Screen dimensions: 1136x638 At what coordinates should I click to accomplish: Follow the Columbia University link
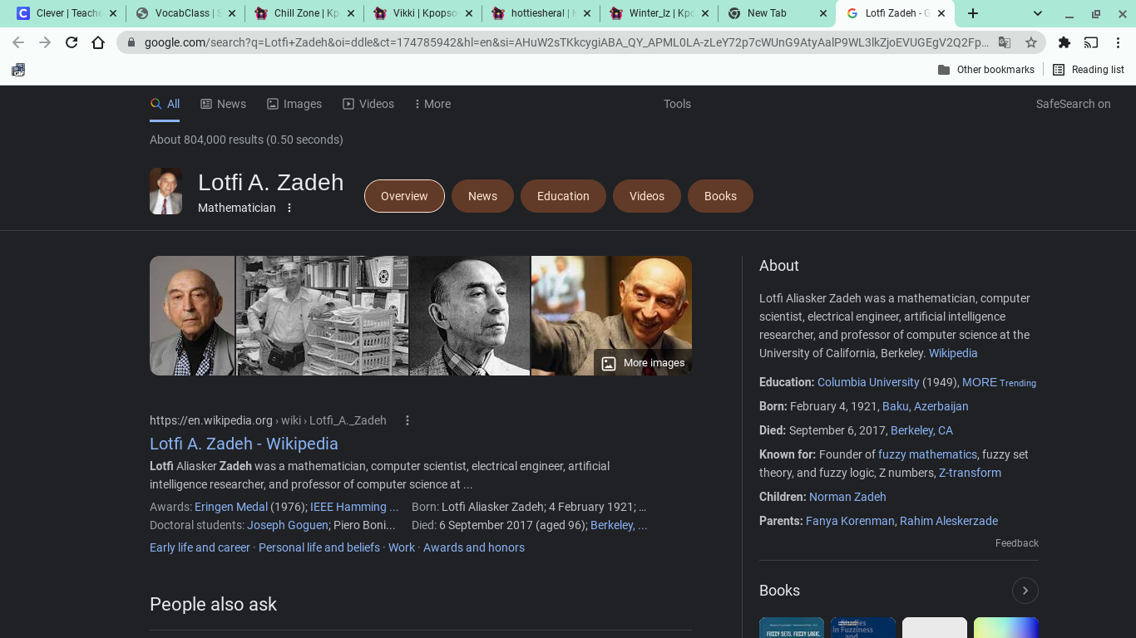click(x=868, y=382)
